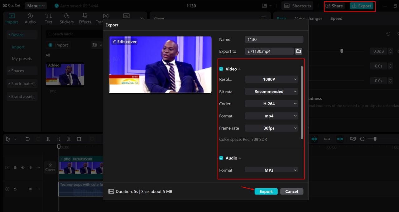Lock the audio track
This screenshot has width=399, height=212.
click(x=15, y=189)
